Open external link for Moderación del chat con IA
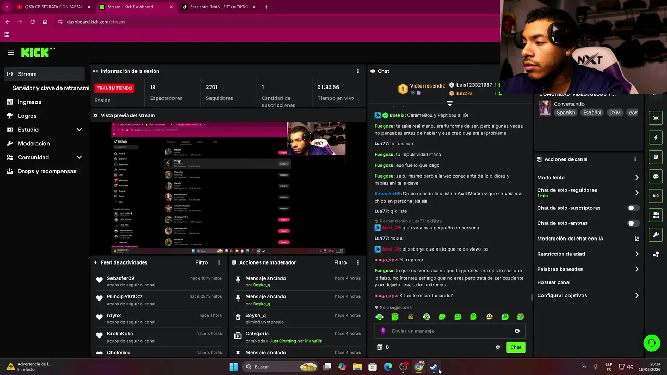 (x=637, y=239)
